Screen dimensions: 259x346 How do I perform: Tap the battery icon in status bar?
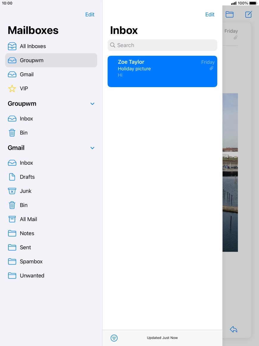click(x=253, y=3)
